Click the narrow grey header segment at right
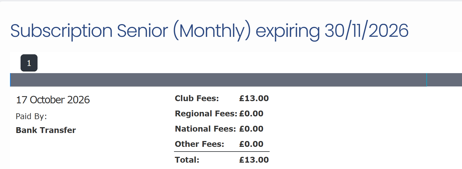Image resolution: width=462 pixels, height=169 pixels. 444,80
